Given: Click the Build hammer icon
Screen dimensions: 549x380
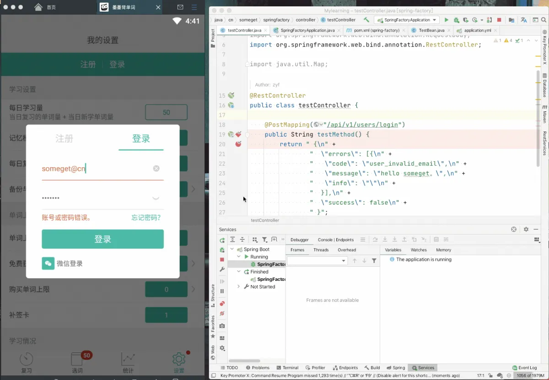Looking at the screenshot, I should point(366,20).
